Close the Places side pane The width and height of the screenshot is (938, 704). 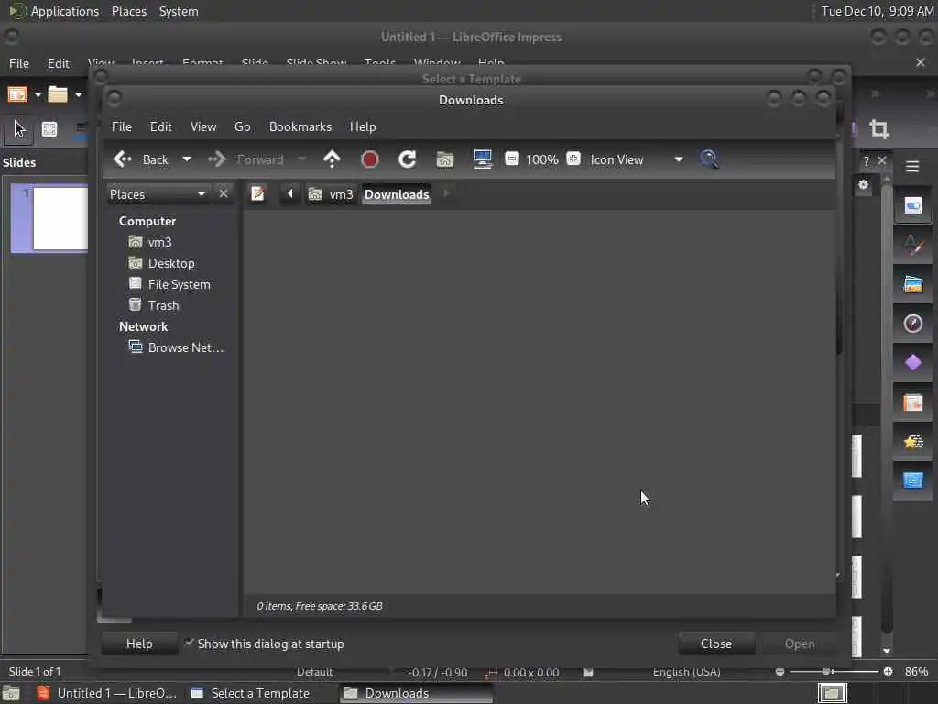point(224,194)
